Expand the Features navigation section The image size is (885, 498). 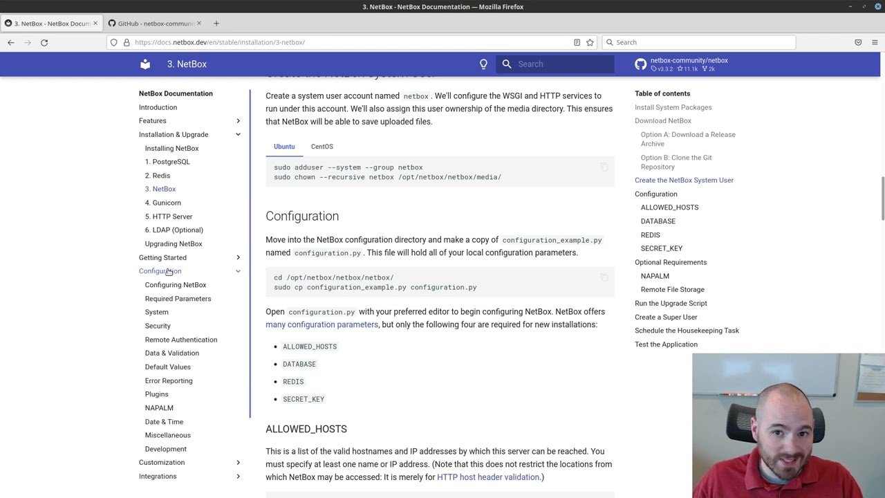click(x=238, y=121)
